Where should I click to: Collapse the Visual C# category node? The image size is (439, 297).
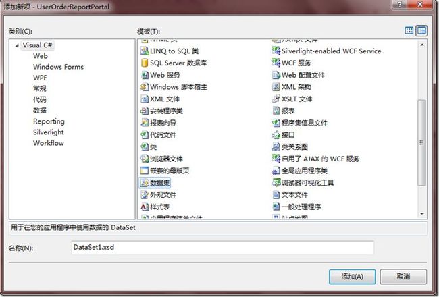click(x=17, y=45)
